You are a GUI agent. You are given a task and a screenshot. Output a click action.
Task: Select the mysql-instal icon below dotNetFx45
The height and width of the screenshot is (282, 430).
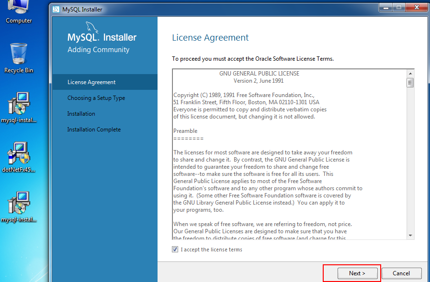click(19, 207)
